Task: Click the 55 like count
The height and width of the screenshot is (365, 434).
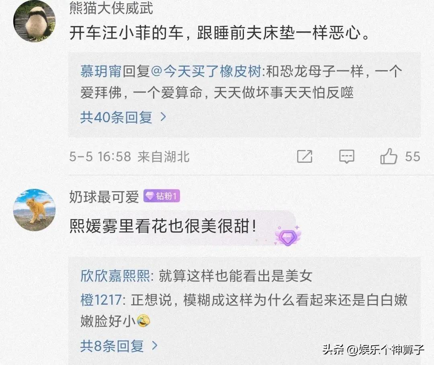Action: tap(412, 156)
